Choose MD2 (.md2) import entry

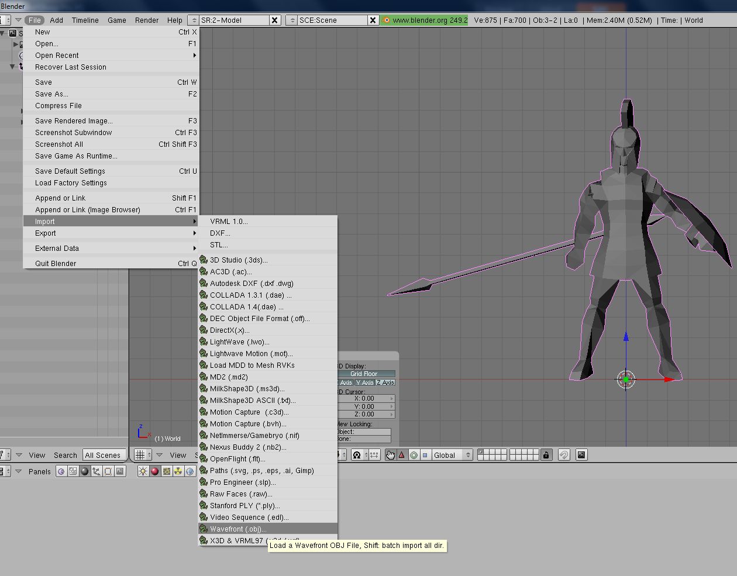tap(268, 377)
